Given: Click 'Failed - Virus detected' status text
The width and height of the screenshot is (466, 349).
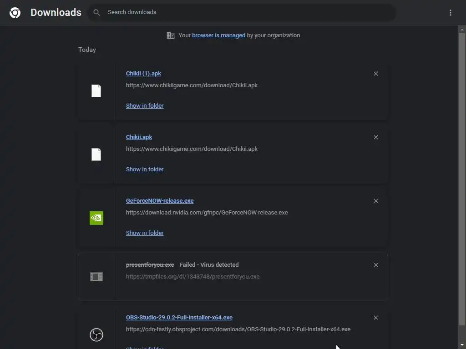Looking at the screenshot, I should (x=209, y=265).
